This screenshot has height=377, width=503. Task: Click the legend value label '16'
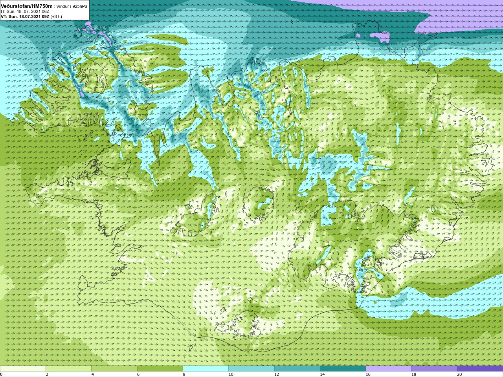coord(368,374)
